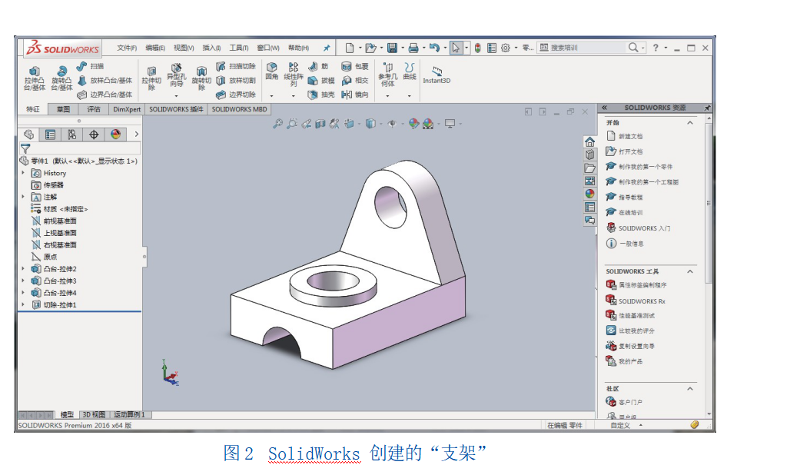Click the Section View icon in view toolbar

click(x=320, y=124)
